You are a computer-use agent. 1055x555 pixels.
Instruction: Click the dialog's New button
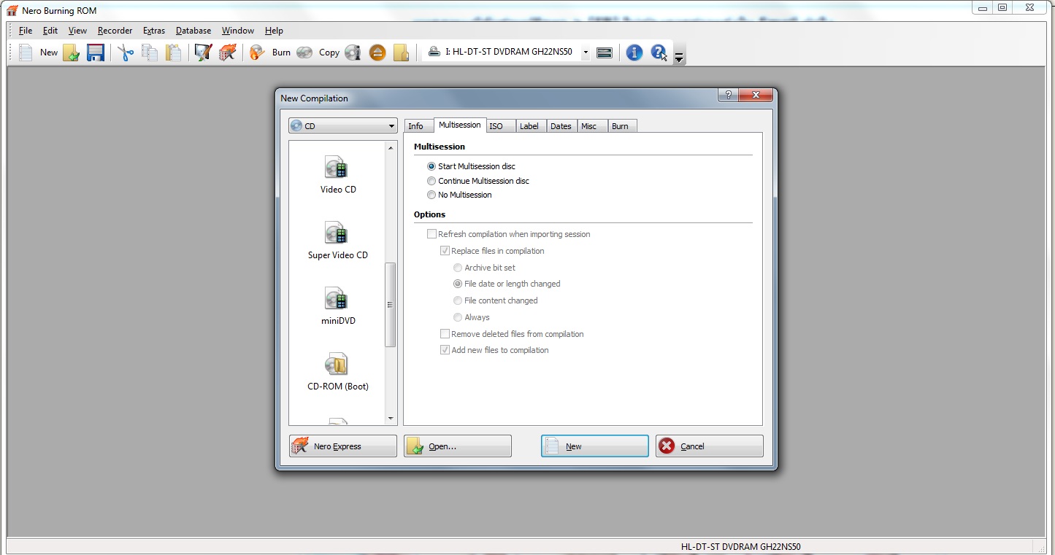click(x=595, y=446)
